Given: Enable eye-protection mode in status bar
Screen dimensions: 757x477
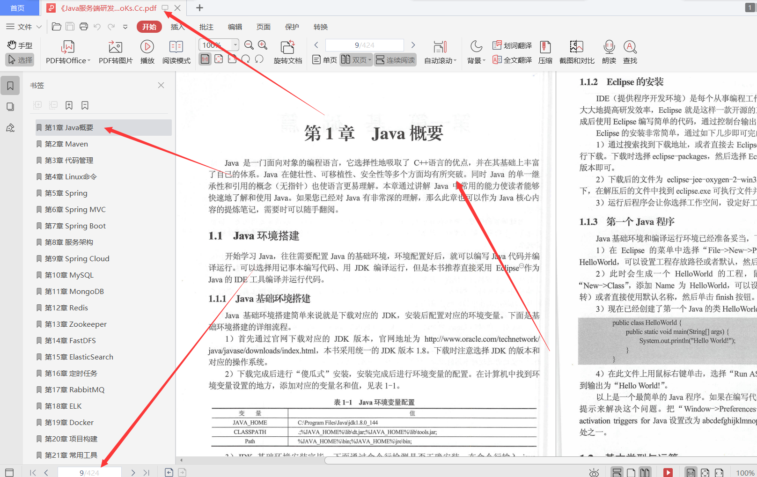Looking at the screenshot, I should pyautogui.click(x=594, y=472).
